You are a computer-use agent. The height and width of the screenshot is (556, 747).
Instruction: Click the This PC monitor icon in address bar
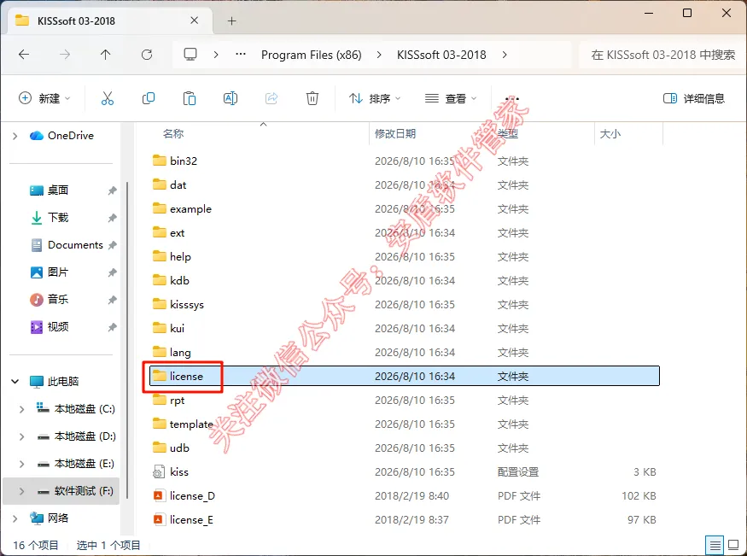click(190, 55)
